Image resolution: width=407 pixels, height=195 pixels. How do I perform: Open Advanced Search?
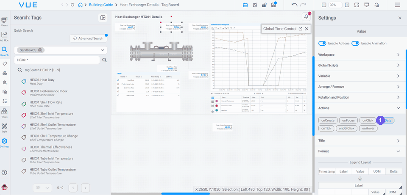(x=88, y=38)
